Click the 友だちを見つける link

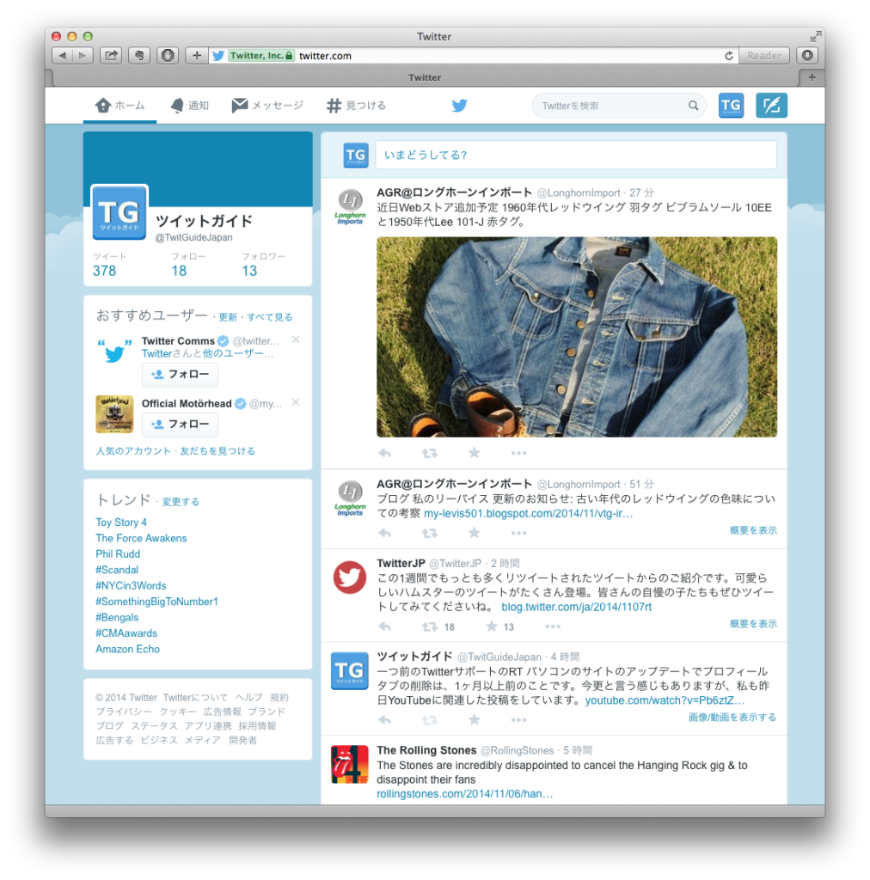pos(217,451)
